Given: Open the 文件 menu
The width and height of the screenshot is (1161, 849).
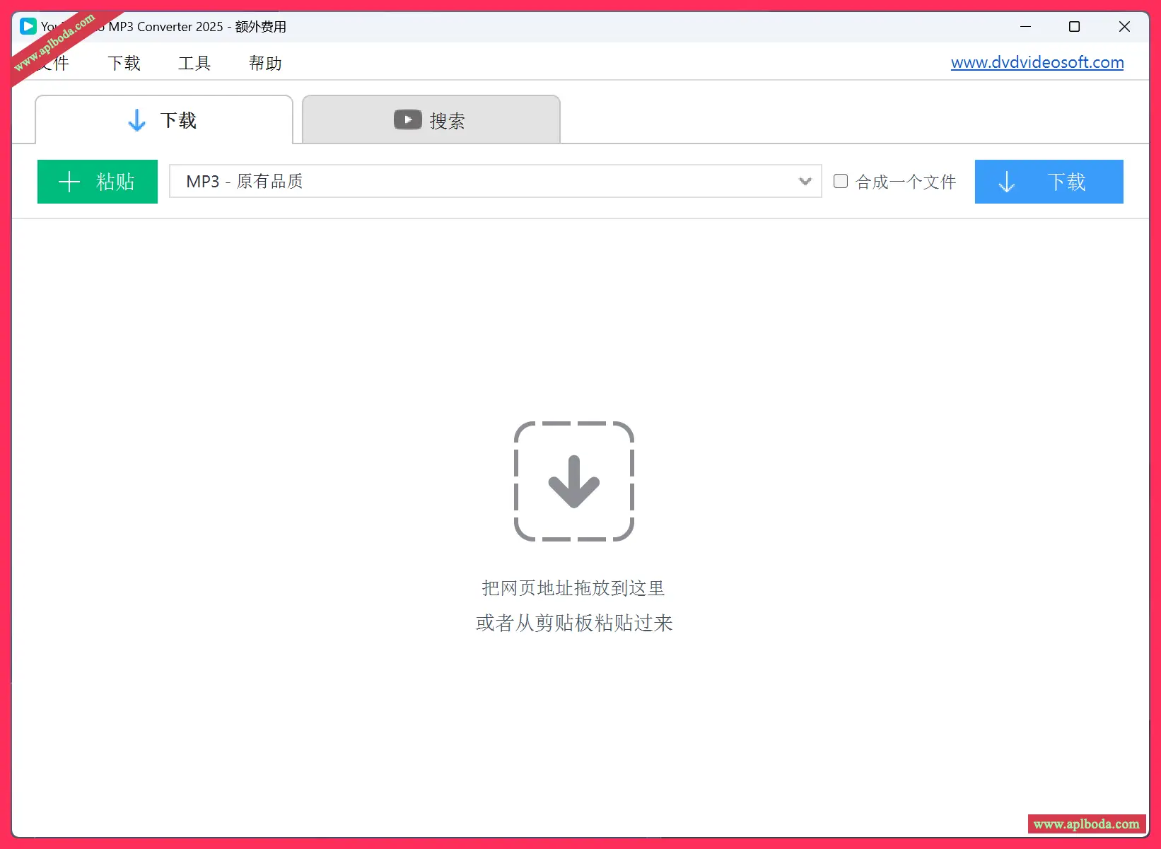Looking at the screenshot, I should click(x=57, y=64).
